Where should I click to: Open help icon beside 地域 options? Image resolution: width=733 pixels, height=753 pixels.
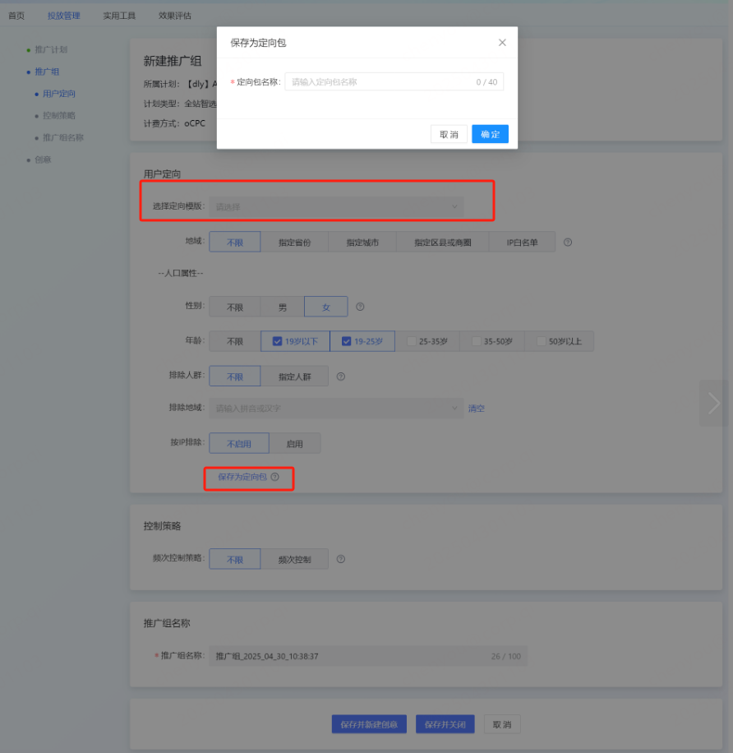tap(568, 242)
